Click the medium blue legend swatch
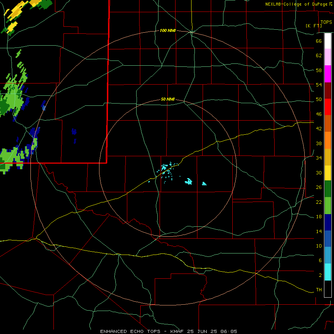The width and height of the screenshot is (334, 334). (328, 239)
